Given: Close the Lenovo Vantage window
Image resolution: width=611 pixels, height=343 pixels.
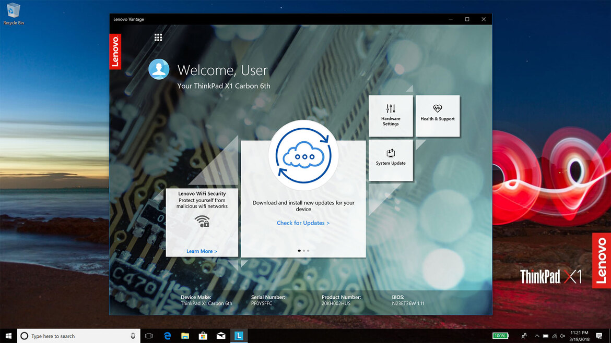Looking at the screenshot, I should pos(484,19).
